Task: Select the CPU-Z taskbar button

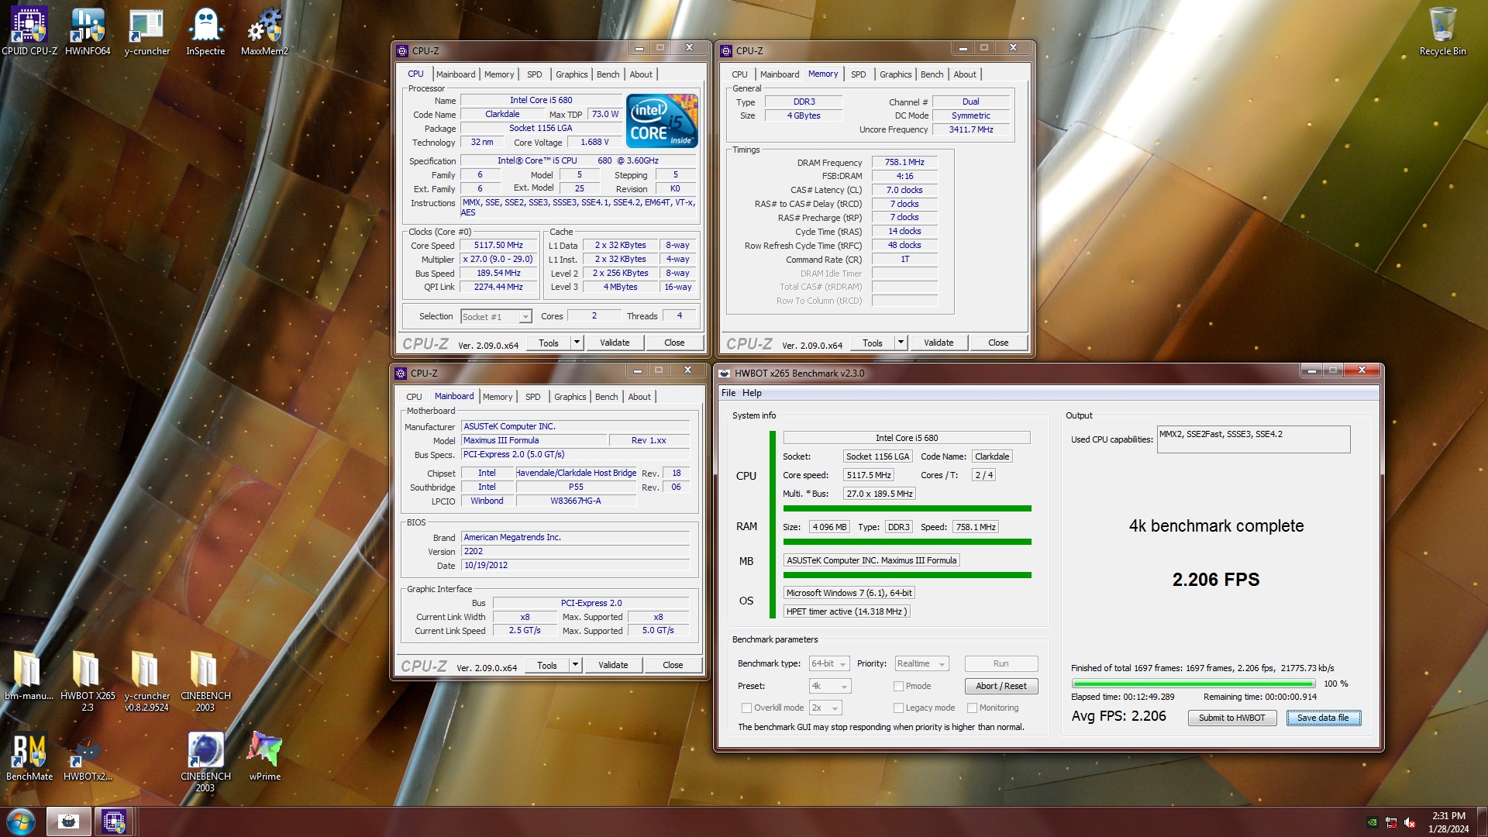Action: pos(114,821)
